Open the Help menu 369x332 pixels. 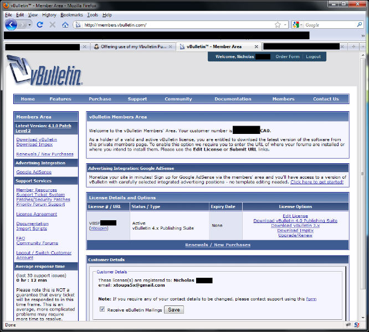click(107, 15)
